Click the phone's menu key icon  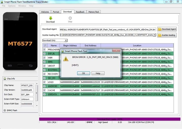(x=10, y=66)
